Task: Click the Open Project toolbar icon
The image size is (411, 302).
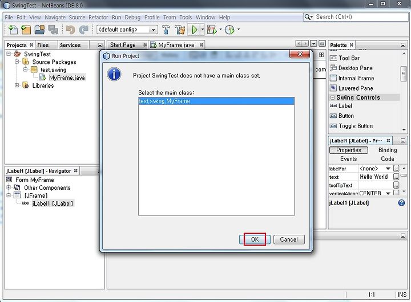Action: tap(39, 30)
